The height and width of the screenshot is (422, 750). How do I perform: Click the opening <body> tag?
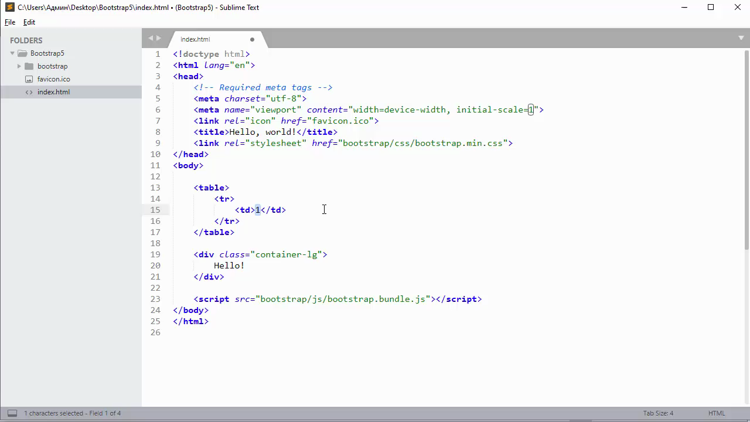188,165
